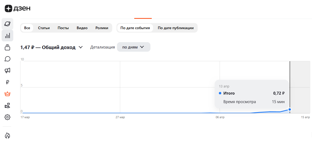The height and width of the screenshot is (141, 312).
Task: Filter by 'Статьи' tab
Action: (x=44, y=28)
